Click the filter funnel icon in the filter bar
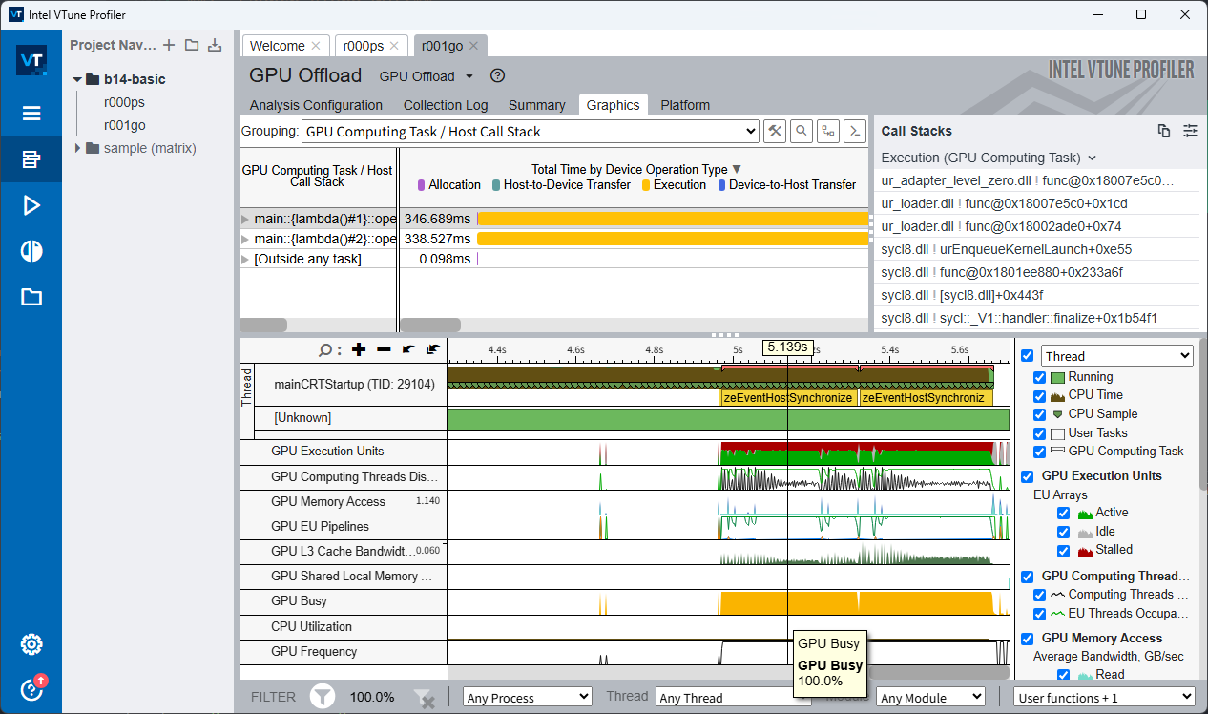This screenshot has height=714, width=1208. point(323,697)
